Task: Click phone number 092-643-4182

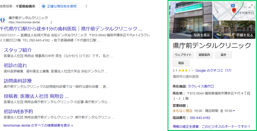Action: (x=200, y=118)
